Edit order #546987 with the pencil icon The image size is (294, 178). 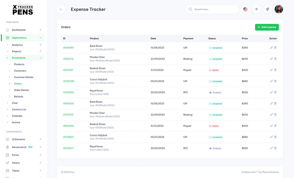271,48
